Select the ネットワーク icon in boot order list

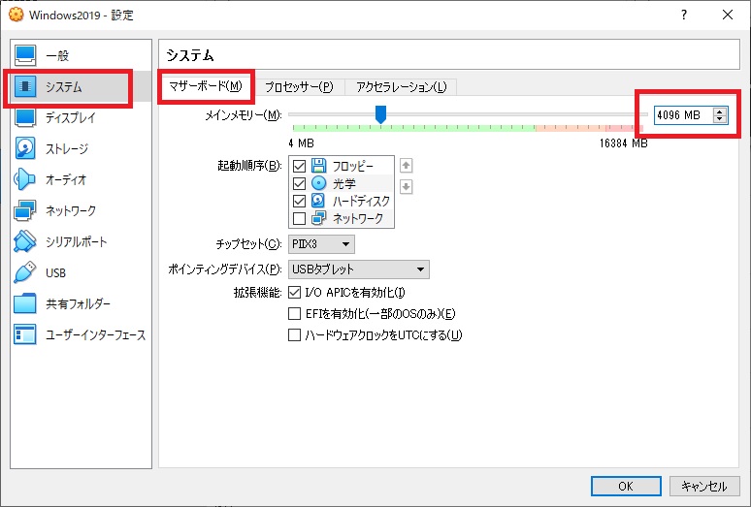(x=318, y=218)
